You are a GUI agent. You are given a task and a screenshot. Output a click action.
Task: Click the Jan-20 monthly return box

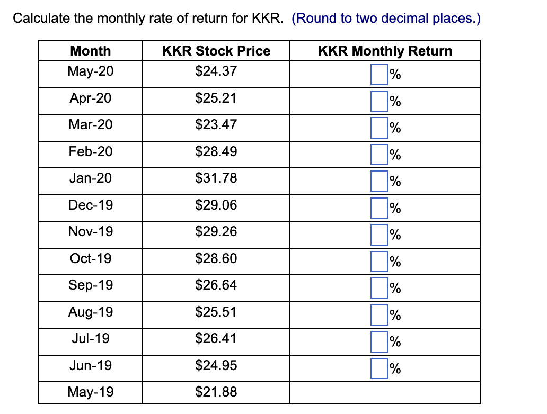pyautogui.click(x=379, y=181)
